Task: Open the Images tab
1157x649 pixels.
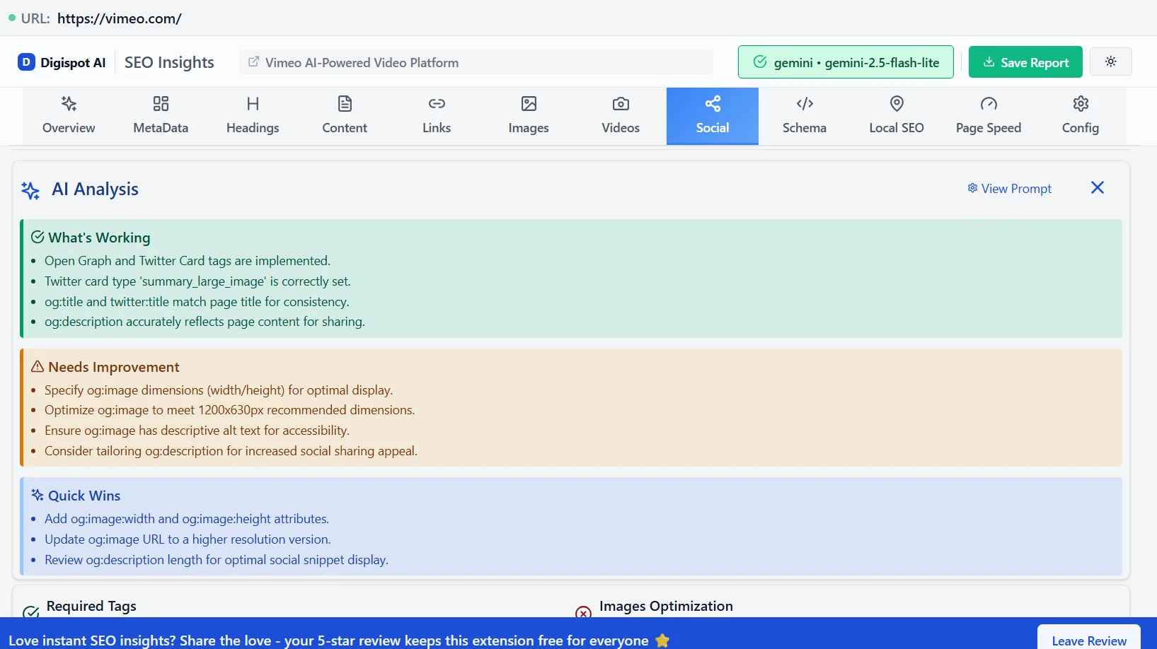Action: point(529,116)
